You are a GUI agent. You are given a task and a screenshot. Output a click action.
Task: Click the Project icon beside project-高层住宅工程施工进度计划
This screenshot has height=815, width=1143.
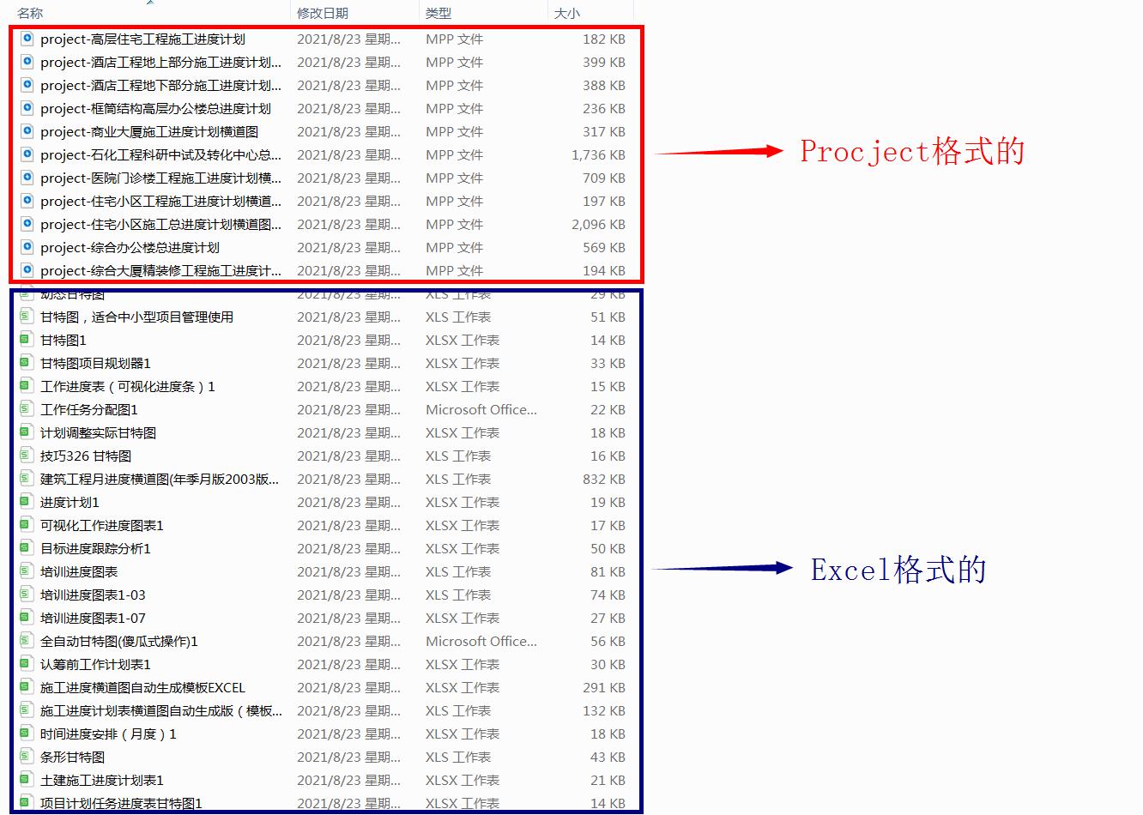[x=27, y=39]
